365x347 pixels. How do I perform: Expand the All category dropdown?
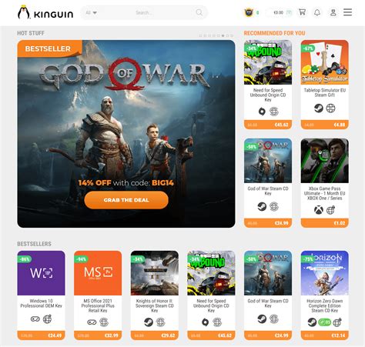91,12
